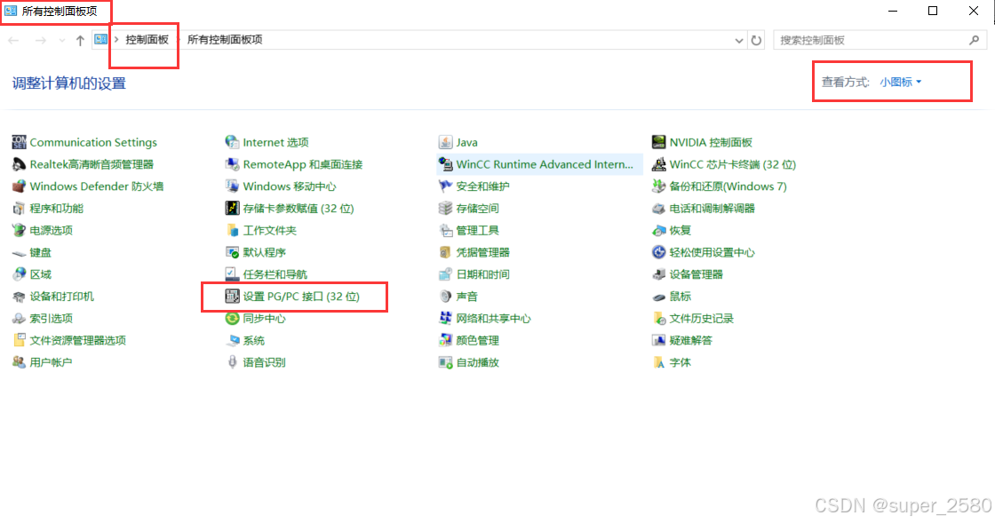Open the 区域 globe icon
Image resolution: width=995 pixels, height=523 pixels.
[19, 274]
